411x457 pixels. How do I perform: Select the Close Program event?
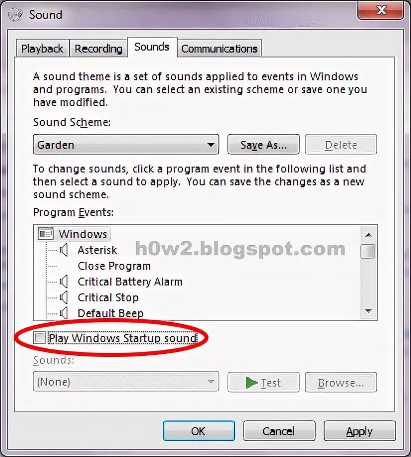click(x=114, y=266)
